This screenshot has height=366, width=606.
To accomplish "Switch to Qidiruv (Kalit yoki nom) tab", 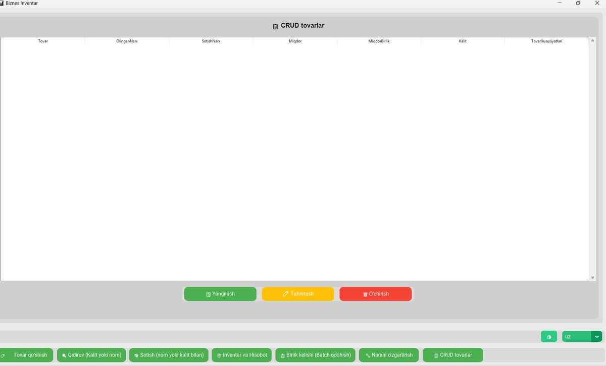I will (x=91, y=355).
